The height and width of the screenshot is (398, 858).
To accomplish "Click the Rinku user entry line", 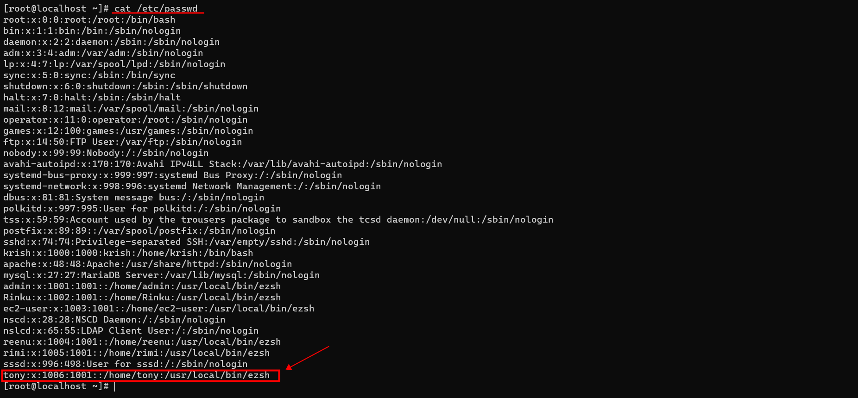I will click(142, 298).
